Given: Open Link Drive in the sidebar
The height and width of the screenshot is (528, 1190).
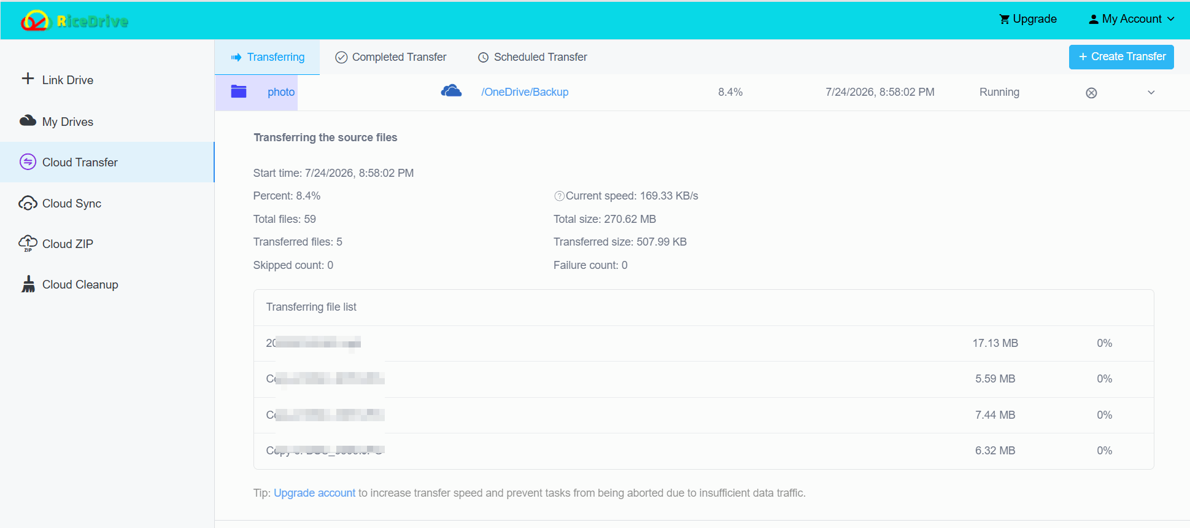Looking at the screenshot, I should (x=107, y=80).
